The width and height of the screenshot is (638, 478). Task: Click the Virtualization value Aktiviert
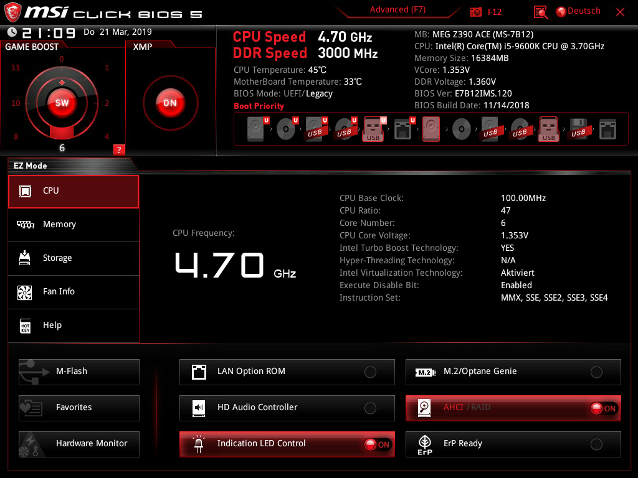tap(518, 273)
